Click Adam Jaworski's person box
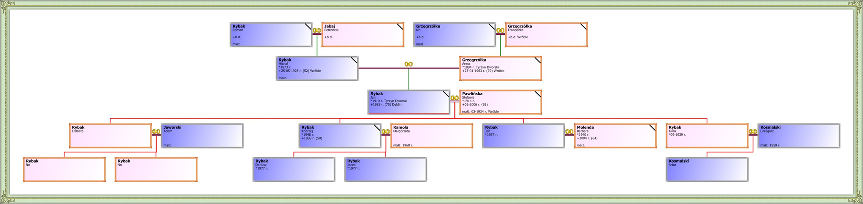Viewport: 863px width, 204px height. pyautogui.click(x=202, y=136)
